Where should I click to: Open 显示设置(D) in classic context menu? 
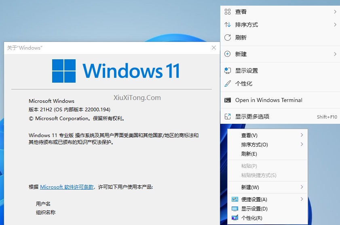pyautogui.click(x=268, y=209)
